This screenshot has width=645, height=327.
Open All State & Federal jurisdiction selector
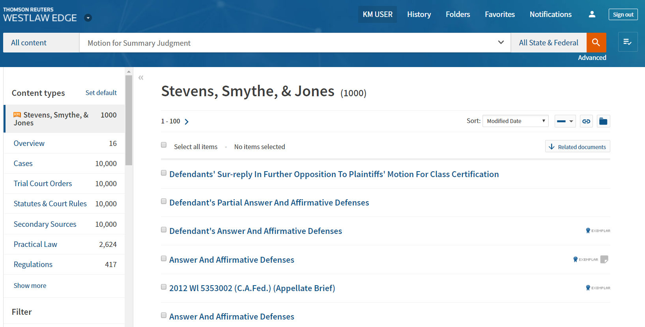[548, 43]
